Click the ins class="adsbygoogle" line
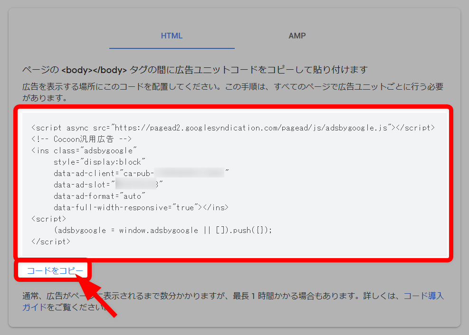 (x=84, y=150)
